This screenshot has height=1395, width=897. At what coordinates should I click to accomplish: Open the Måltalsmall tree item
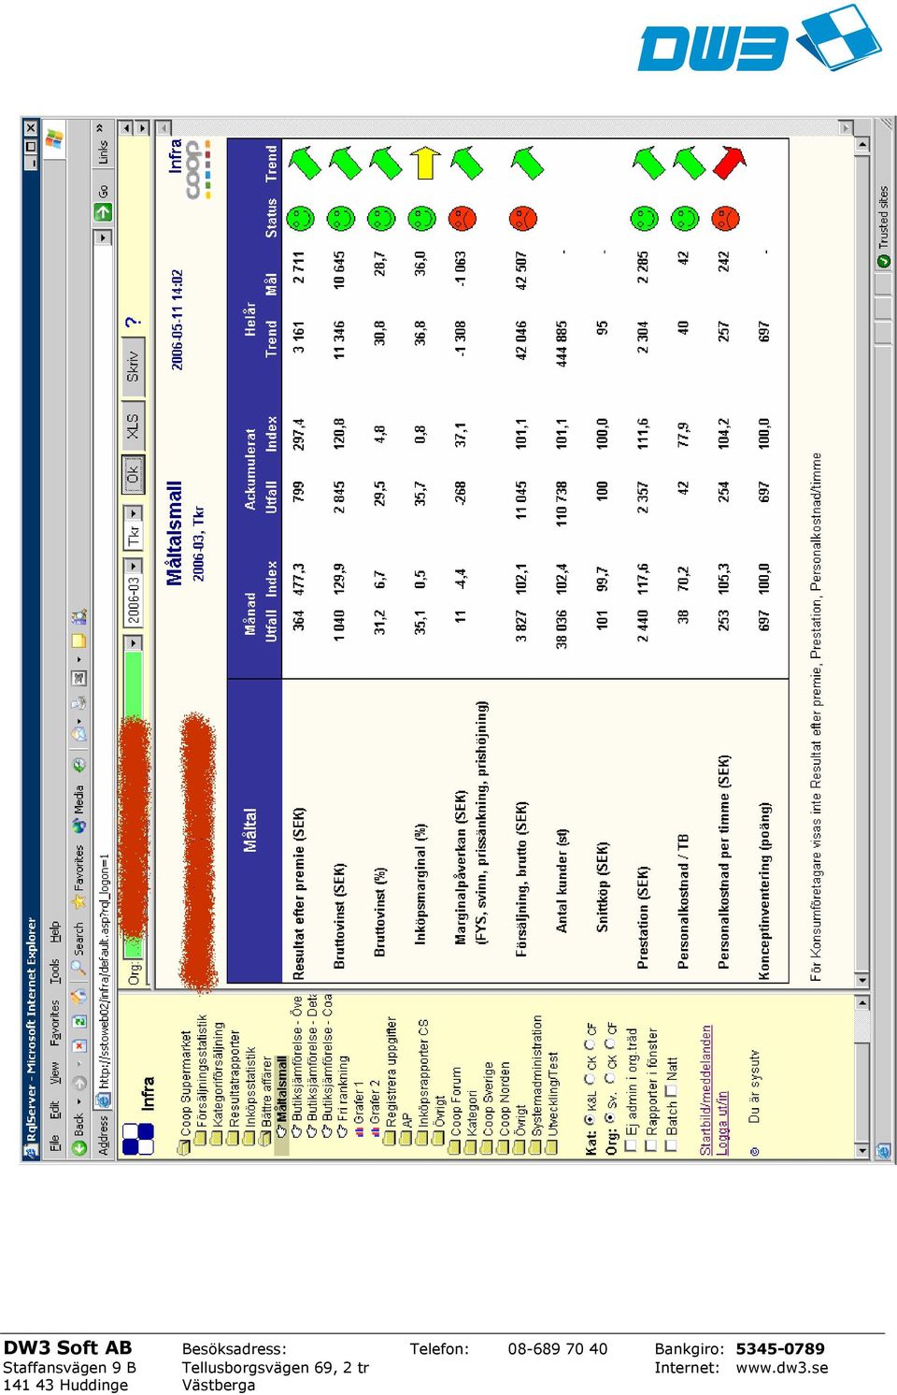(282, 1096)
